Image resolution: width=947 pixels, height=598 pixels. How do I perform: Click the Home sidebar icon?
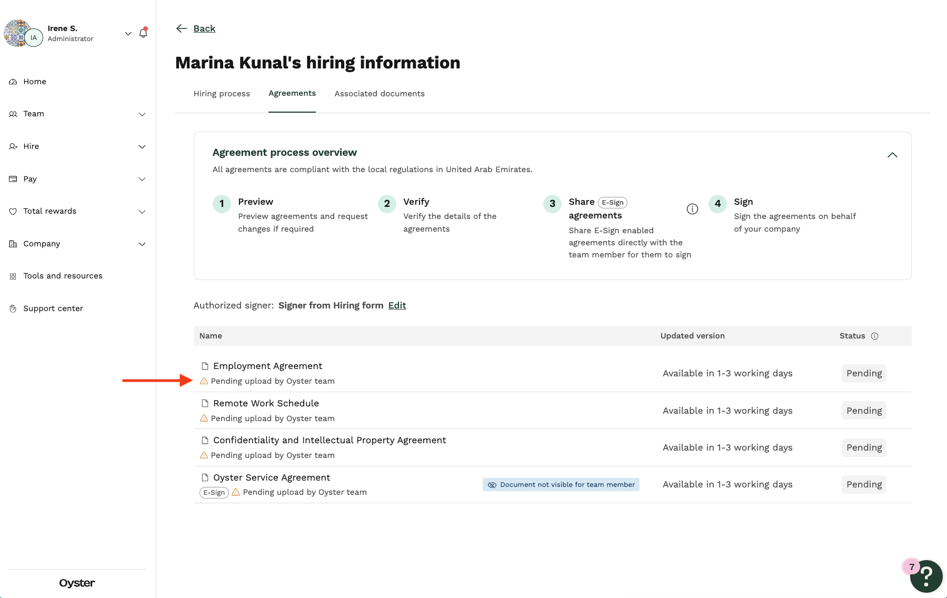(13, 82)
